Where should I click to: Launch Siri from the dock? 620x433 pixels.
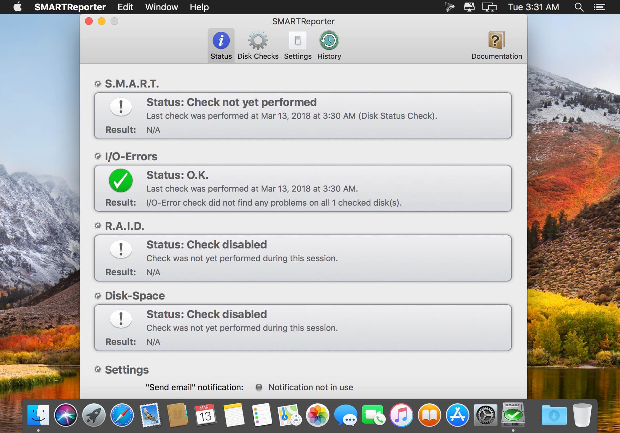(x=66, y=415)
